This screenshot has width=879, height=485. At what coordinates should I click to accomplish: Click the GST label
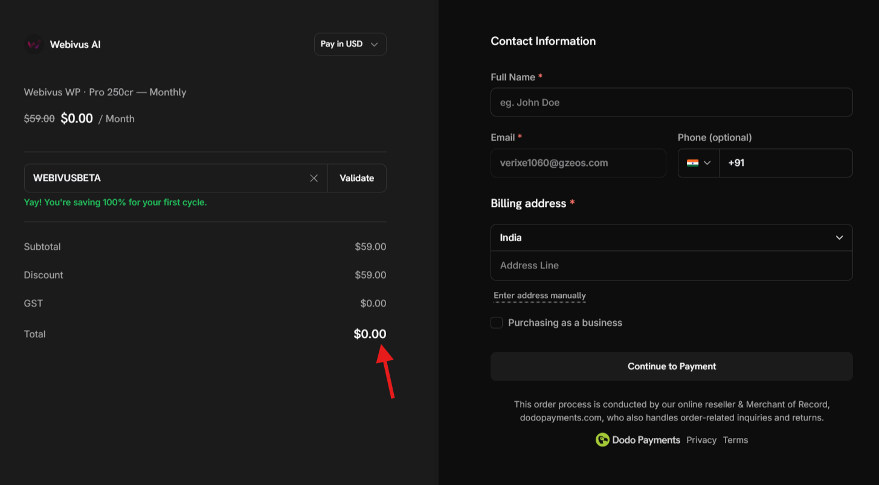[x=33, y=303]
